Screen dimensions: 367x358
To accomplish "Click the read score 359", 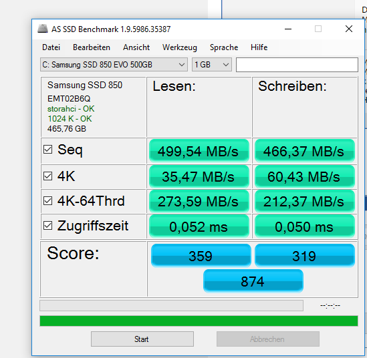I will pyautogui.click(x=201, y=256).
